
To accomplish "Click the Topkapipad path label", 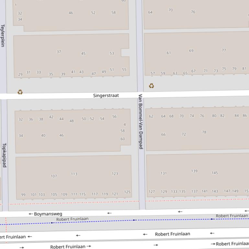I will pyautogui.click(x=5, y=155).
